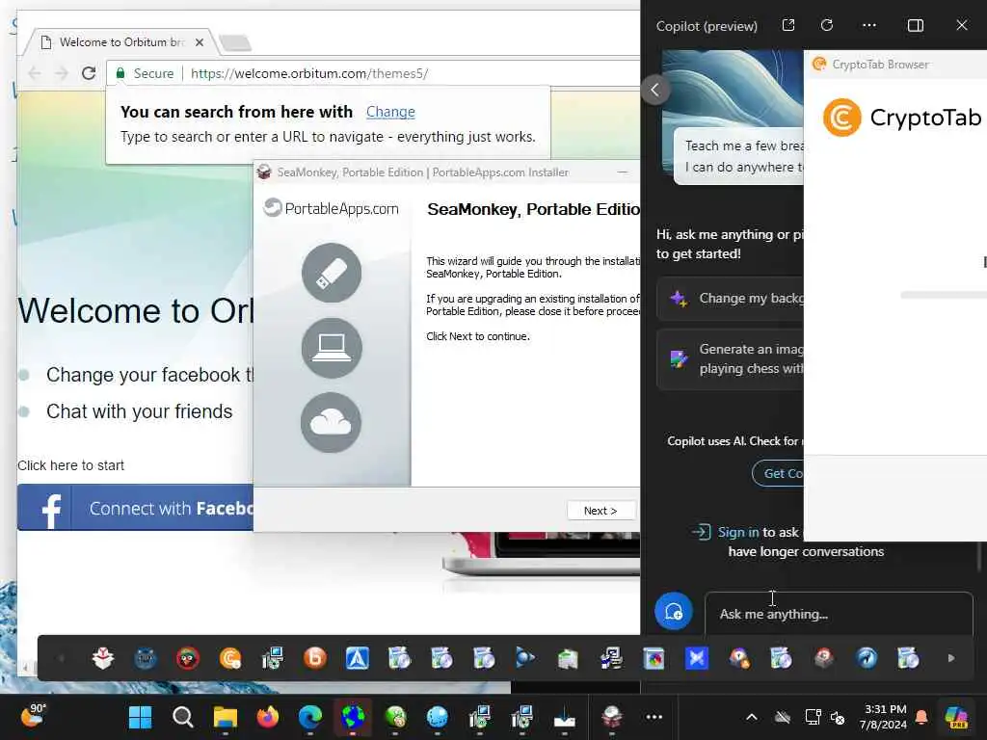Choose the Generate an image suggestion

coord(731,358)
